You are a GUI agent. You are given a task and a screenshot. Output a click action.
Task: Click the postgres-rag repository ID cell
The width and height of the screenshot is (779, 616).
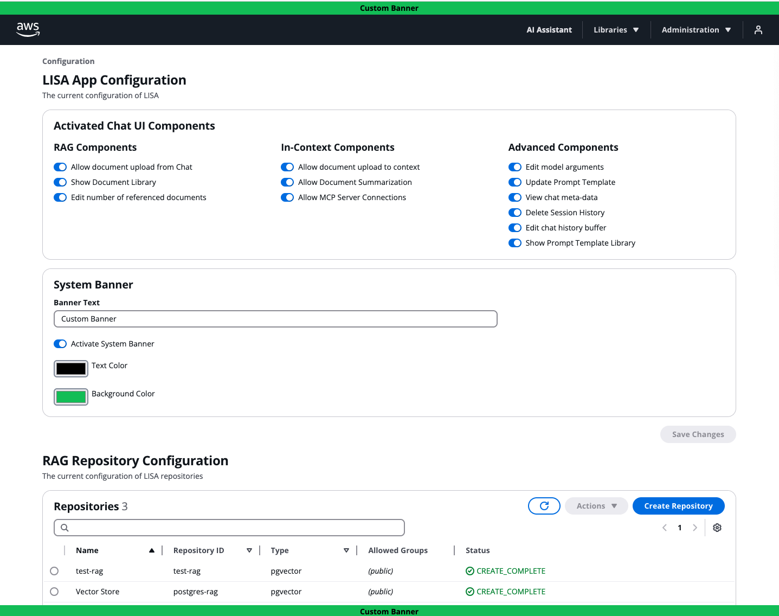[196, 592]
